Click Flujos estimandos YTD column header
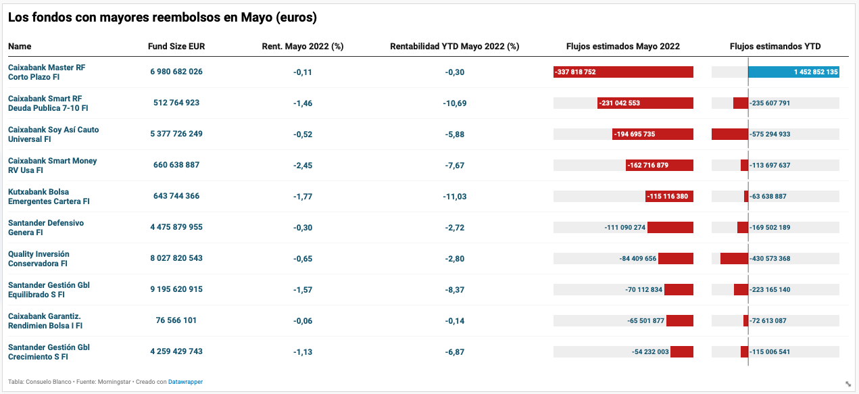The image size is (859, 394). [775, 47]
